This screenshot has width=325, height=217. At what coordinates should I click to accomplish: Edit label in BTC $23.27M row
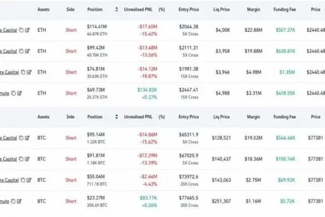pos(19,201)
